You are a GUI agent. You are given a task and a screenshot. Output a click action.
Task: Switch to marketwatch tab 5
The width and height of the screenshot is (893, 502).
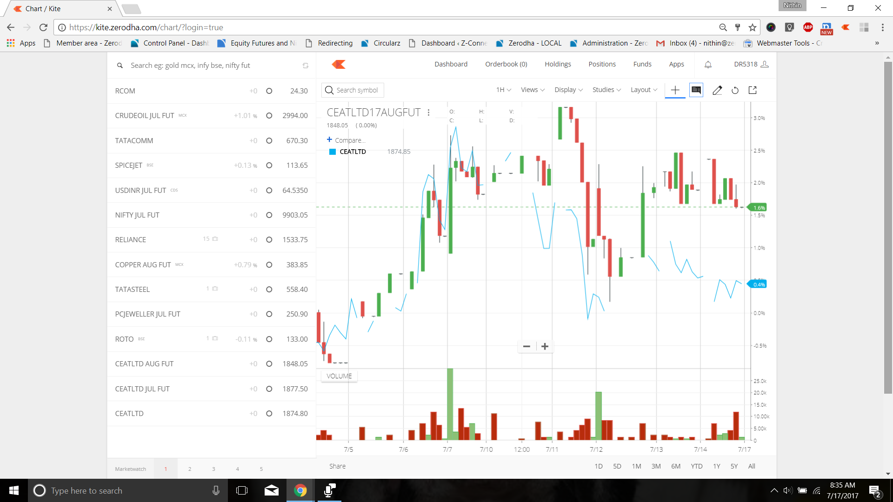click(261, 469)
